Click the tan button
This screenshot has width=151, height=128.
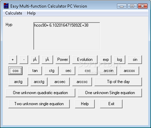[35, 71]
